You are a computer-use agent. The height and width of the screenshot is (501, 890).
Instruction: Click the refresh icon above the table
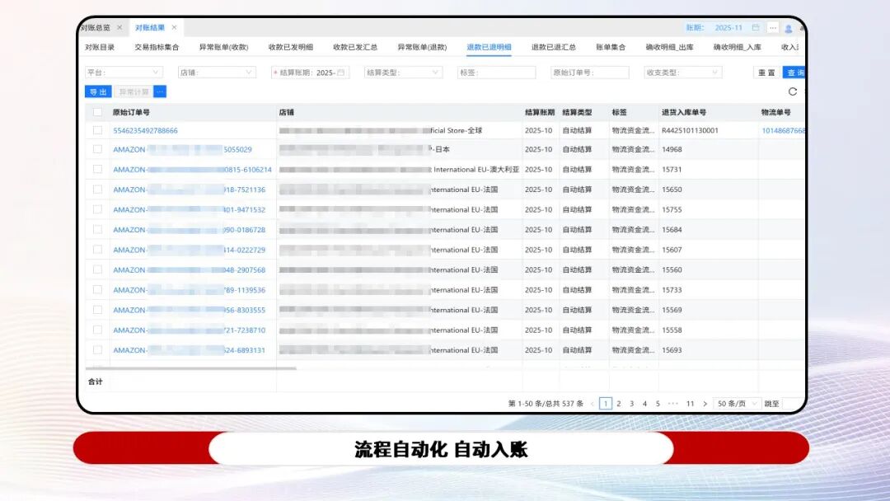click(x=792, y=91)
